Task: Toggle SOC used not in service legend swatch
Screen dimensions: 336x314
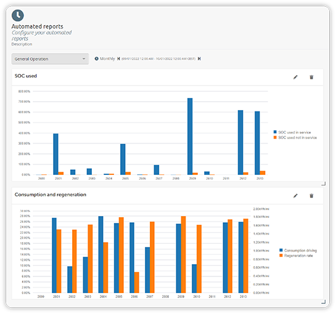Action: [x=275, y=137]
